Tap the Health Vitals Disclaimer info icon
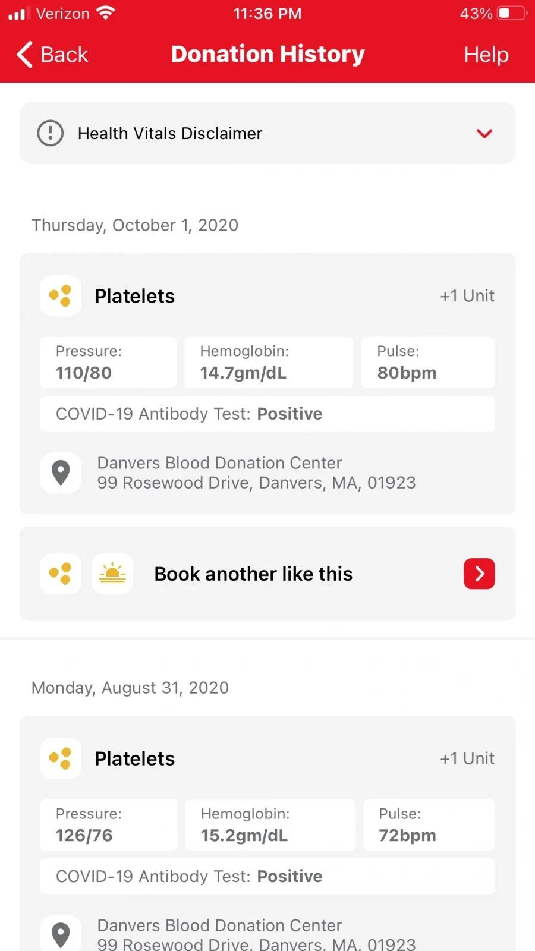The height and width of the screenshot is (951, 535). click(x=51, y=133)
